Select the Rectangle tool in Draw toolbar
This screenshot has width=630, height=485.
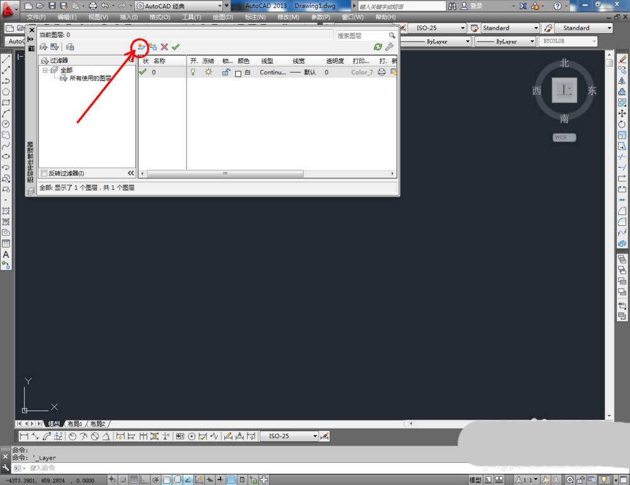pyautogui.click(x=6, y=103)
